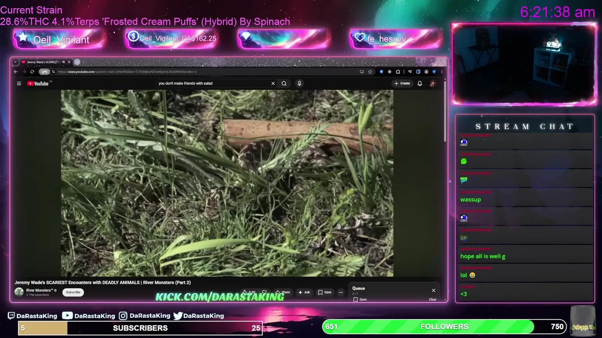Click the Instagram DaRastaKing social handle
The height and width of the screenshot is (338, 602).
144,316
